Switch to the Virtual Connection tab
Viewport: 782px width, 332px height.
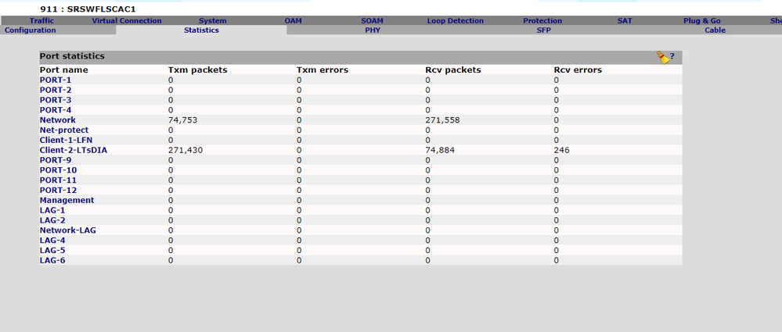[127, 21]
